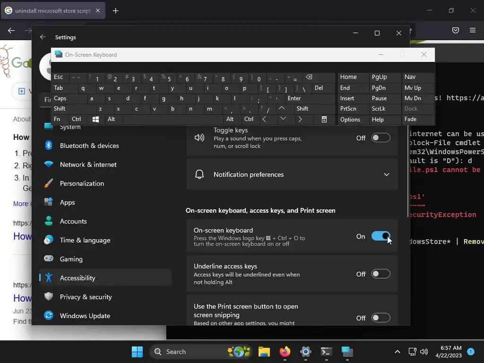
Task: Click Mv Dn key on On-Screen Keyboard
Action: (x=418, y=98)
